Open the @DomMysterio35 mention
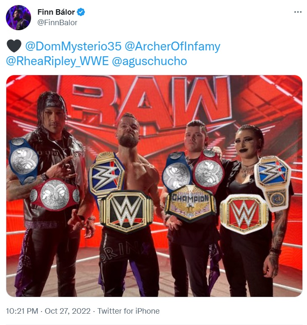 coord(73,46)
